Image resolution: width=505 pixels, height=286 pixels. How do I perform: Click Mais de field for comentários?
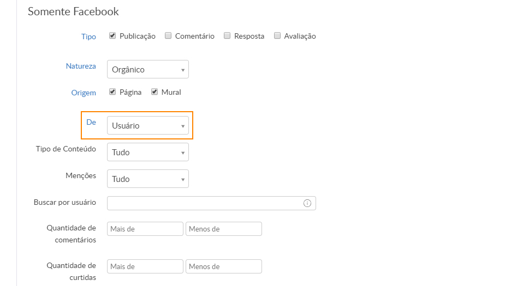[145, 229]
